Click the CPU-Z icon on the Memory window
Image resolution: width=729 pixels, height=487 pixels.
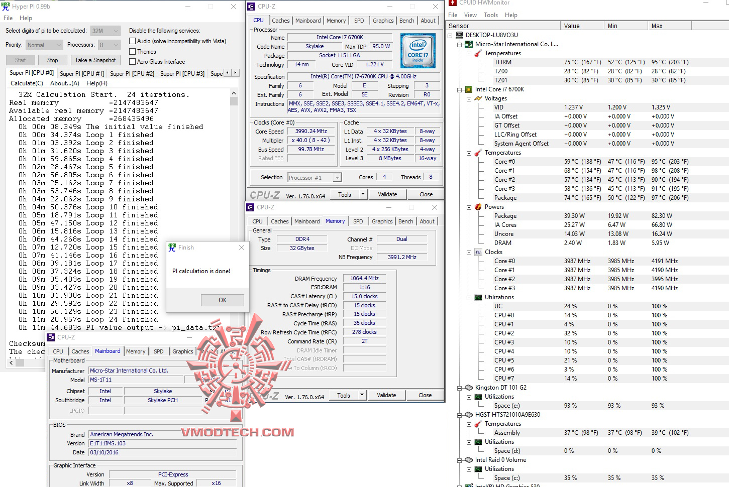(251, 207)
